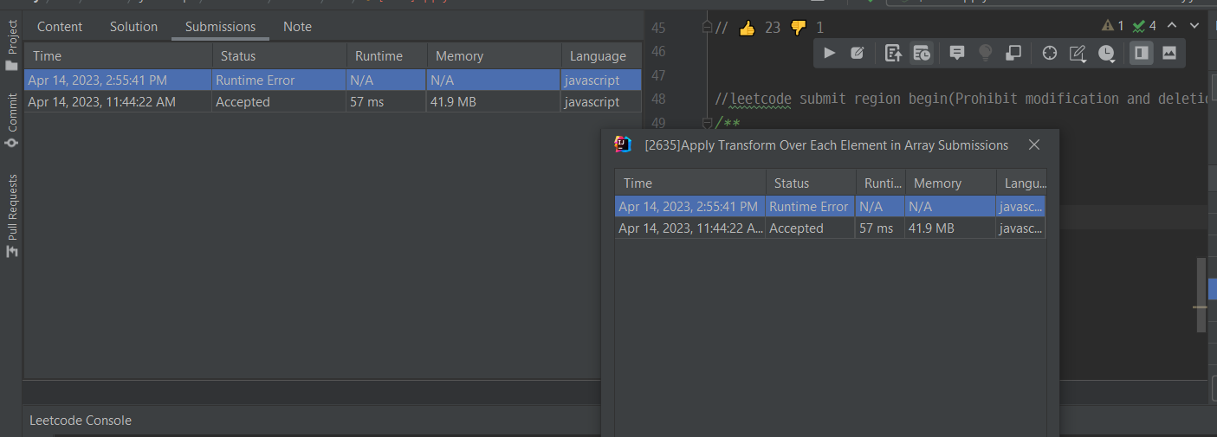Go to next highlighted problem down arrow
Screen dimensions: 1217x437
click(x=1196, y=26)
